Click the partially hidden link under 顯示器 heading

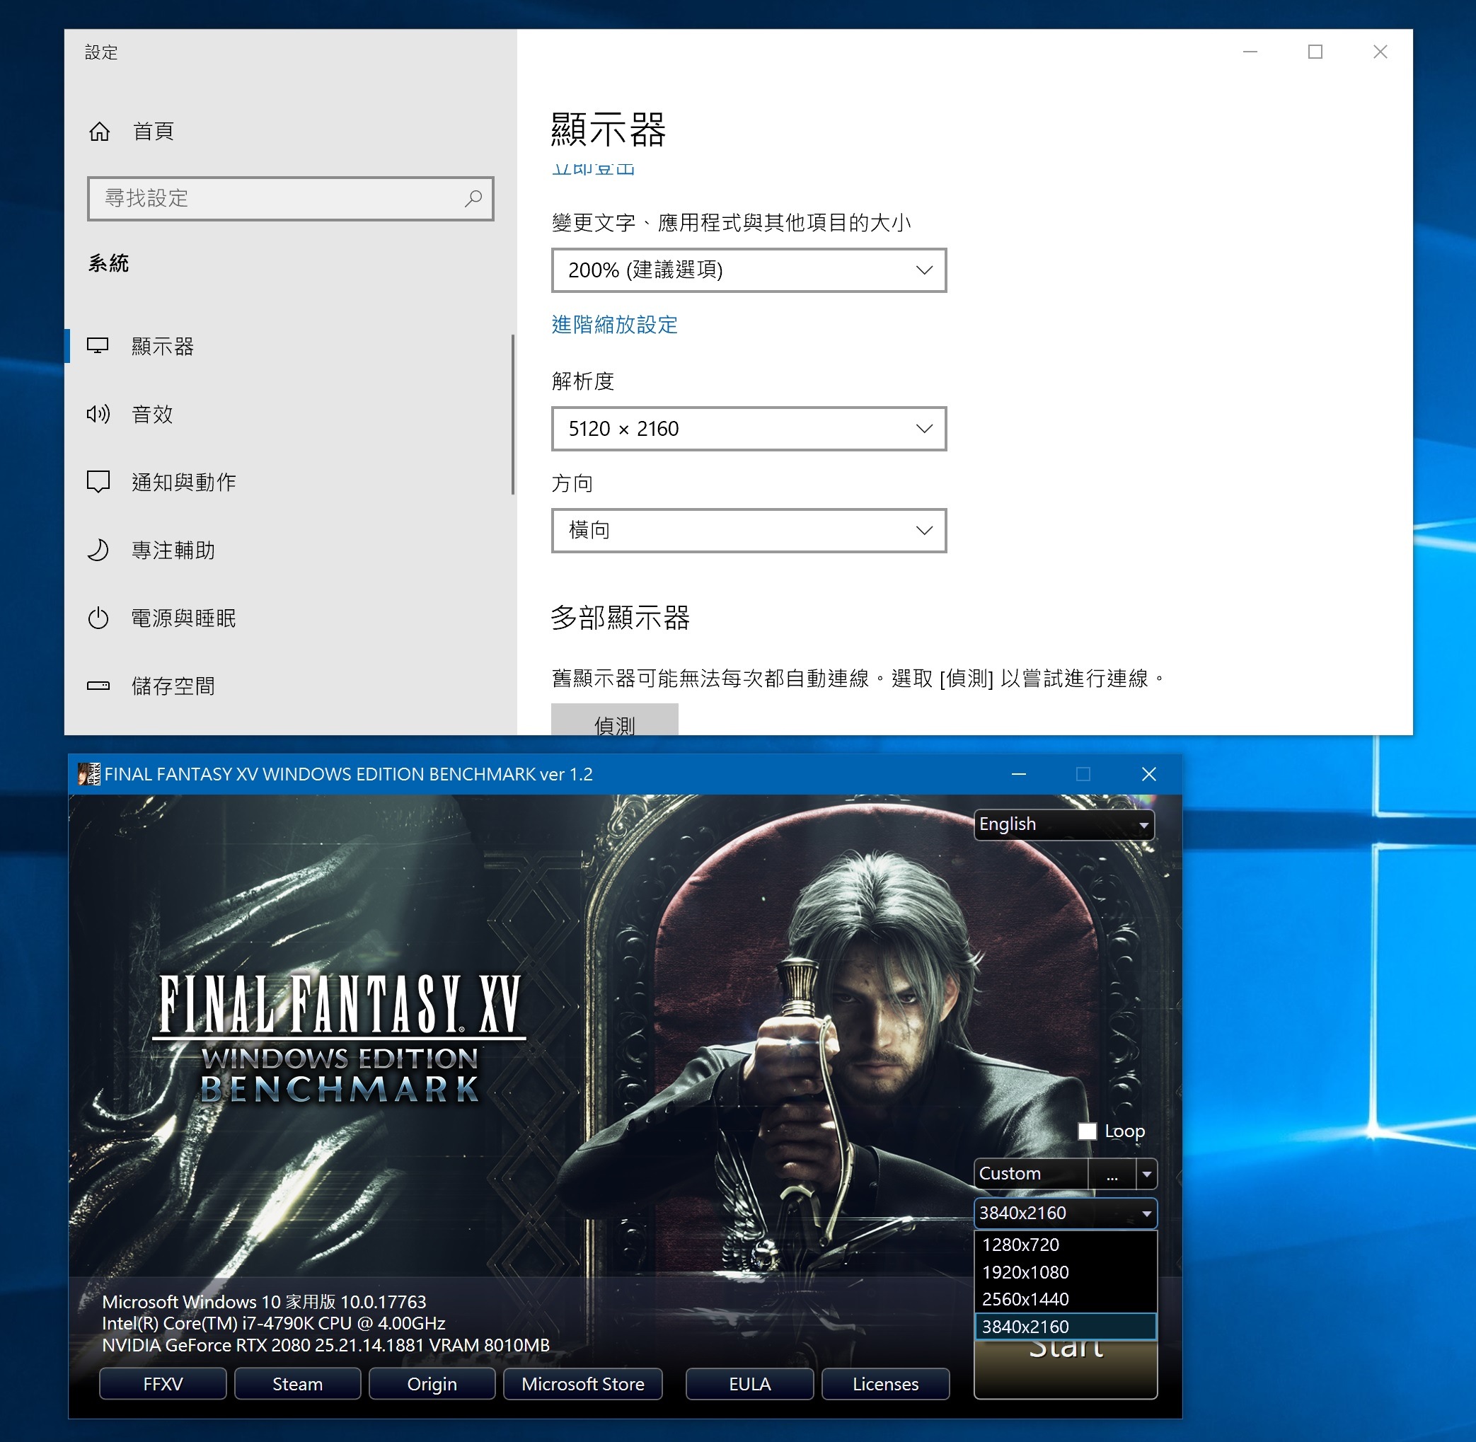(x=592, y=170)
